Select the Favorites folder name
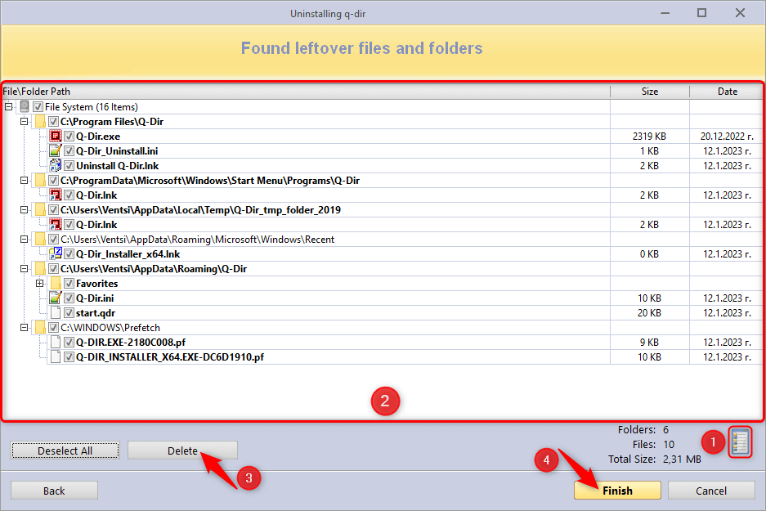The height and width of the screenshot is (511, 766). tap(96, 284)
